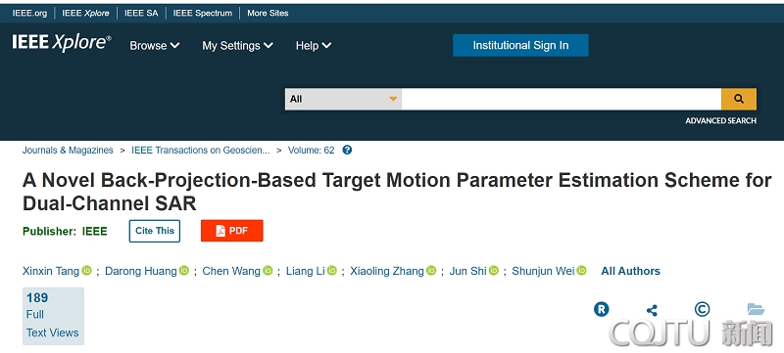Focus the main search text field

(x=561, y=99)
